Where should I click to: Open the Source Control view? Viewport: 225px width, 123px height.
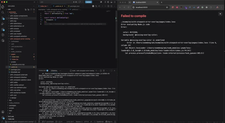point(3,18)
